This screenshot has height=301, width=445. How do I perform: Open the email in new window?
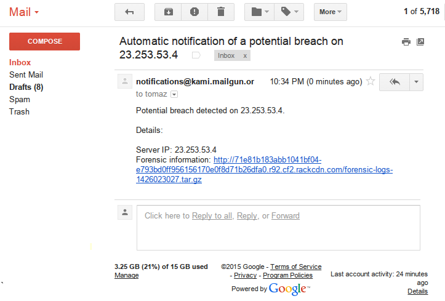420,42
